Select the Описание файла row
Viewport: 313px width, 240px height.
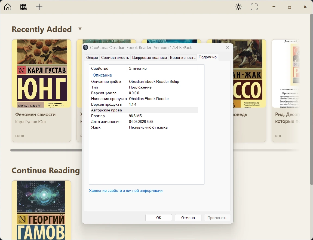[144, 81]
